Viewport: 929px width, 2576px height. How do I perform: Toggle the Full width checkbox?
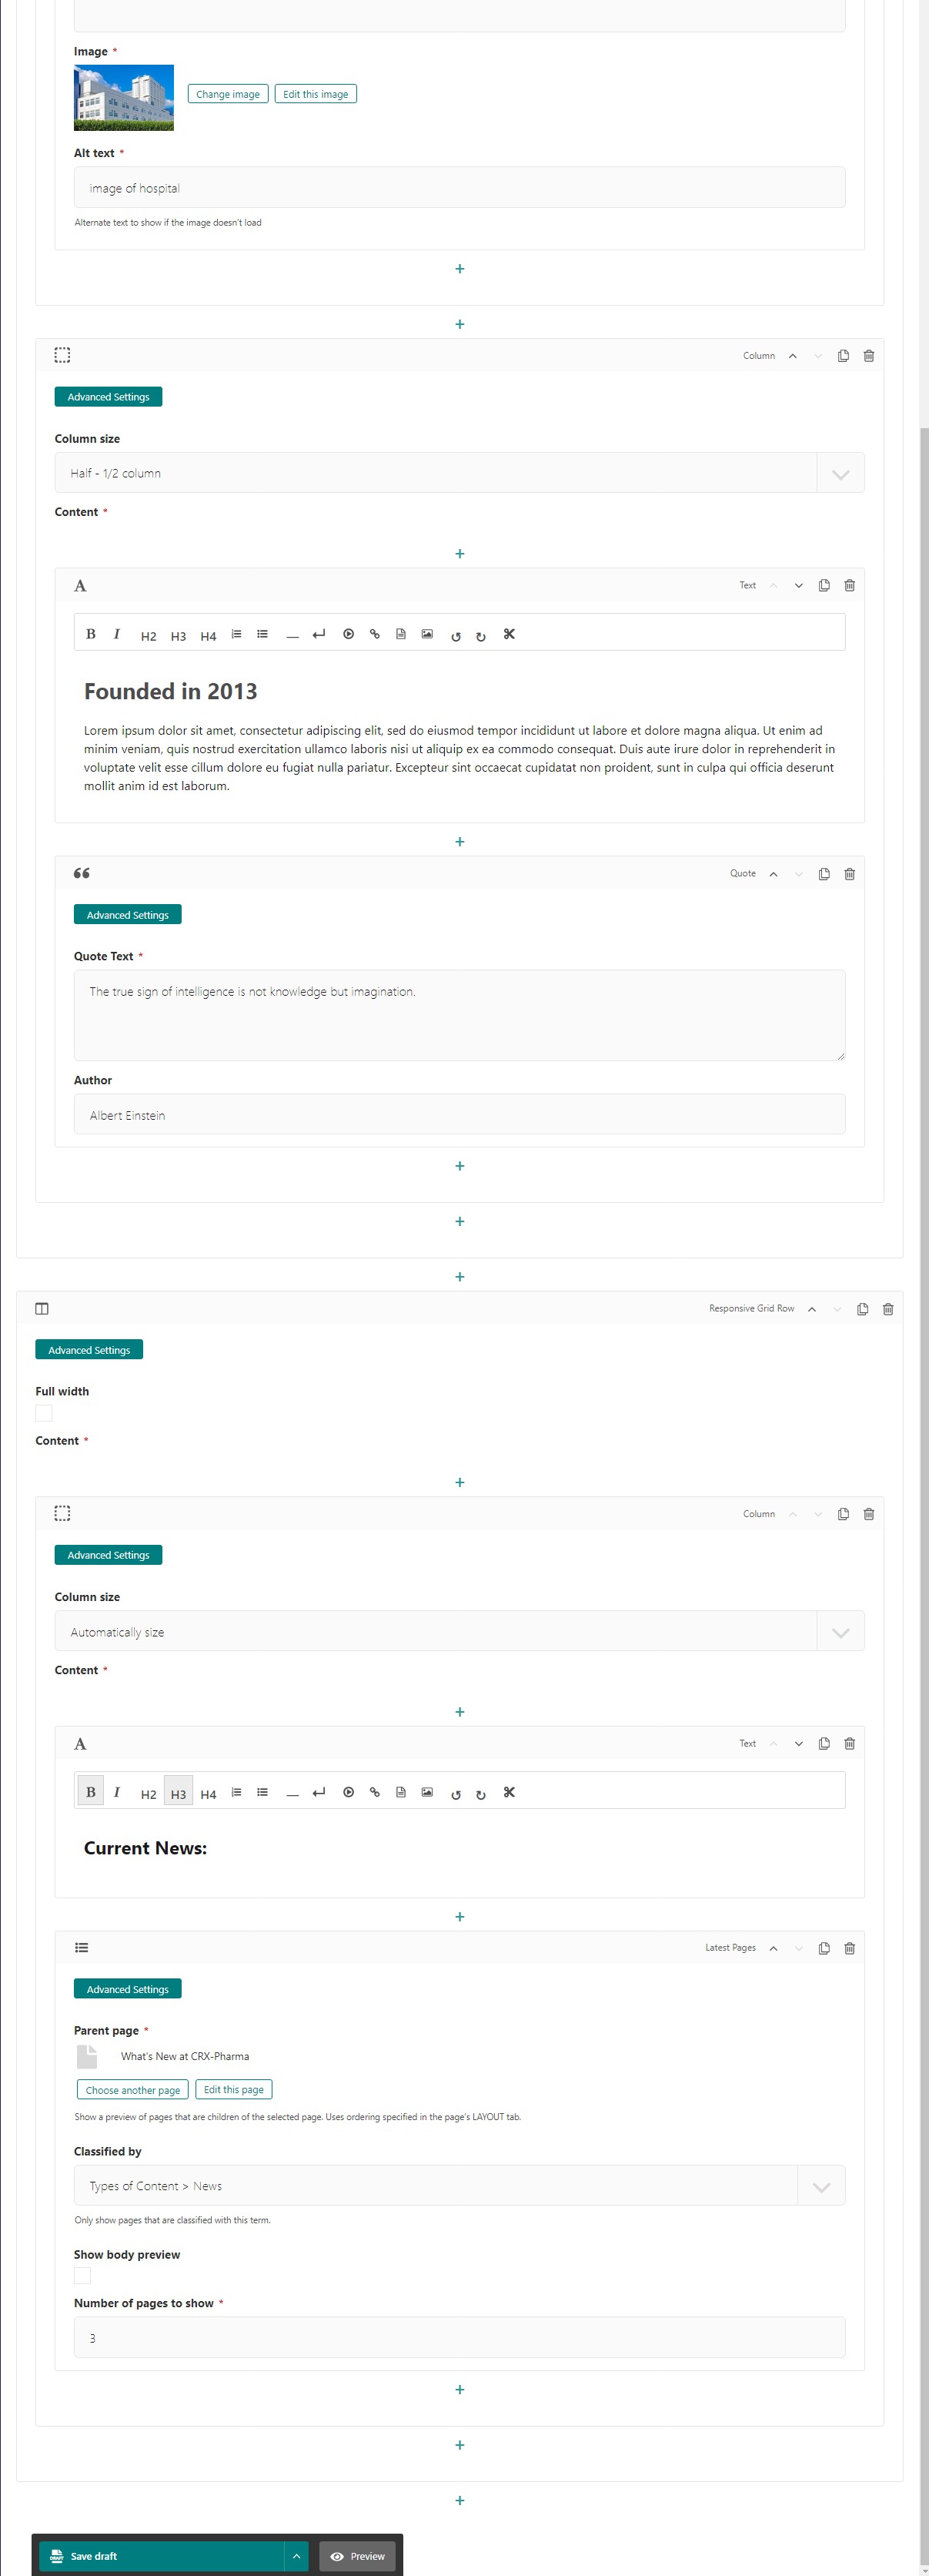tap(44, 1413)
